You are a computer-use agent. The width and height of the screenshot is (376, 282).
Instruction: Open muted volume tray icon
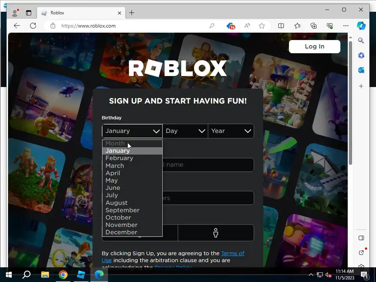(329, 275)
